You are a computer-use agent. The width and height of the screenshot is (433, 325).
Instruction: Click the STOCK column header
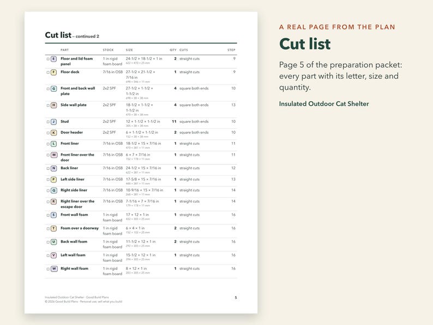coord(108,50)
